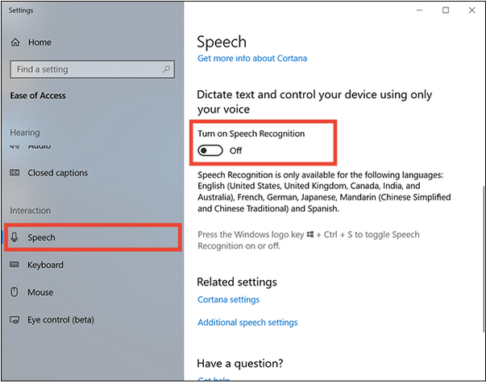
Task: Click the Keyboard icon in sidebar
Action: coord(15,265)
